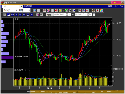Open the rainbow color settings icon
The height and width of the screenshot is (94, 125).
[101, 10]
